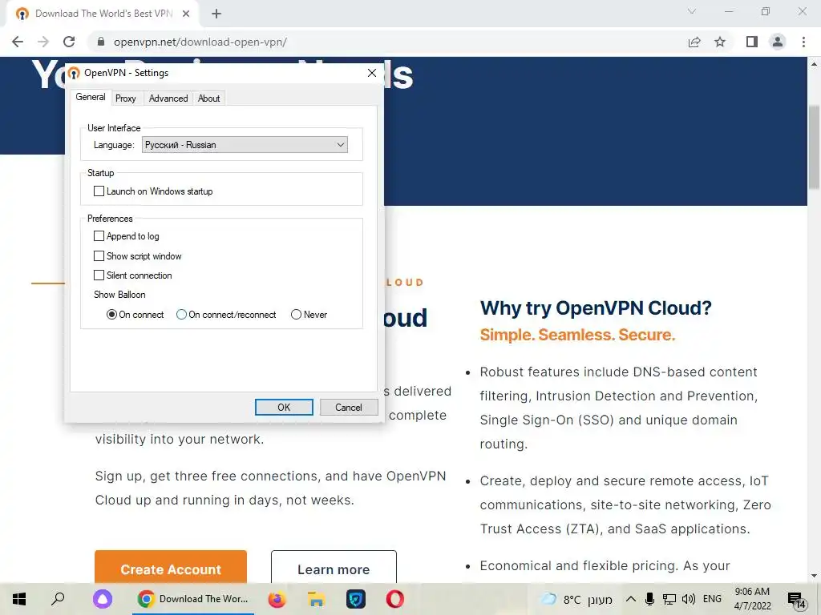821x615 pixels.
Task: Confirm settings with the OK button
Action: pos(284,408)
